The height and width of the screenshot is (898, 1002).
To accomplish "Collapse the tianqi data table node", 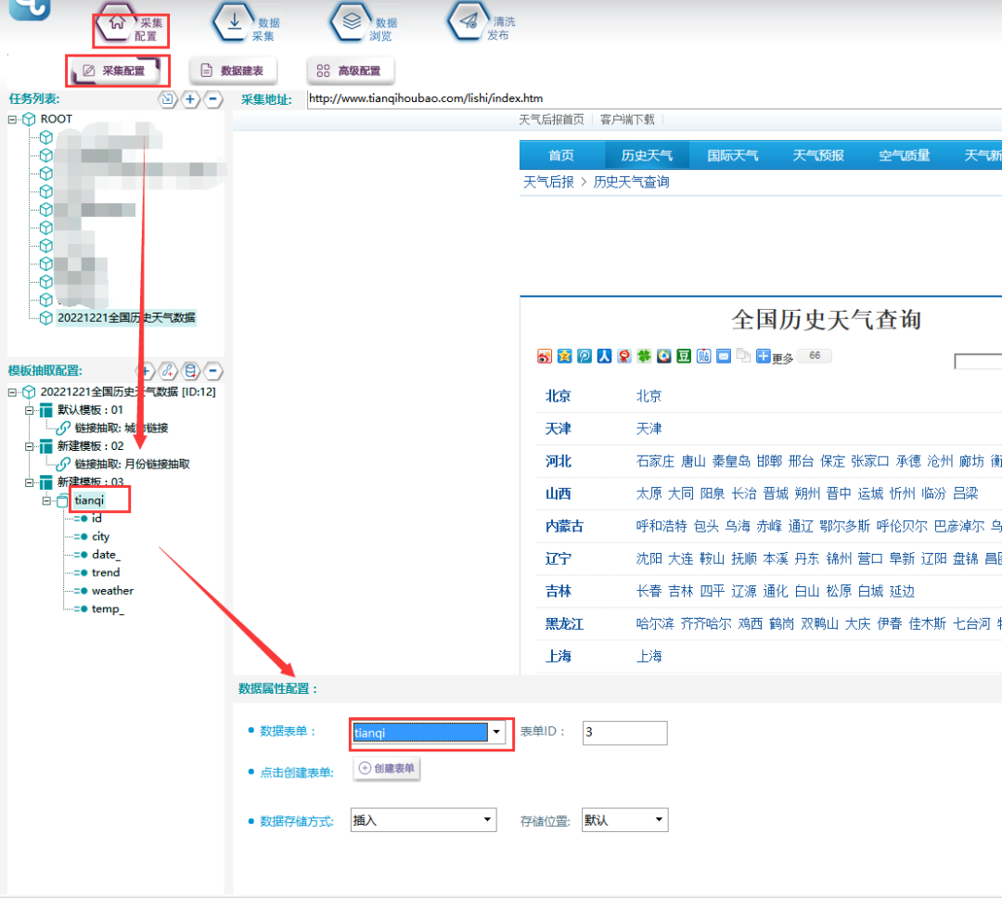I will click(46, 501).
